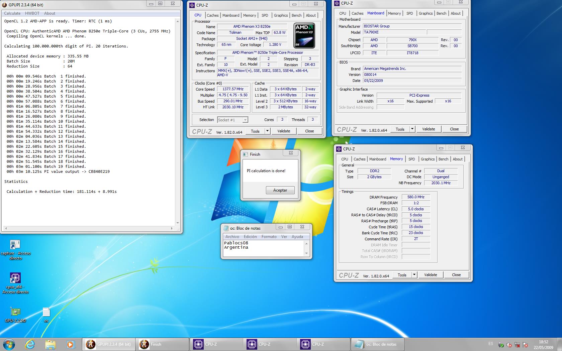Switch to Graphics tab in CPU window
Viewport: 562px width, 351px height.
[x=281, y=15]
